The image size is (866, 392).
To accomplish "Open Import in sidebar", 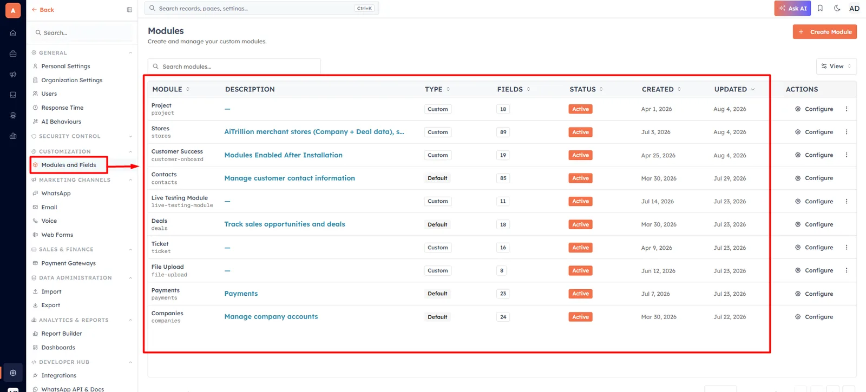I will (51, 291).
